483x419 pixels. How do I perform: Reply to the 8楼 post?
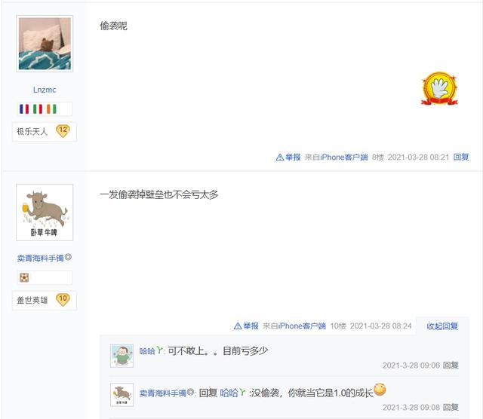click(461, 158)
